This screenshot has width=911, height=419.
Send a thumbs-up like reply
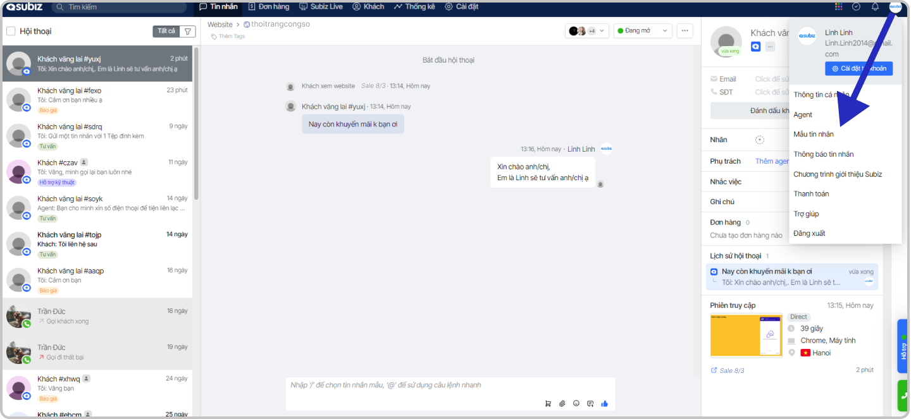click(604, 404)
